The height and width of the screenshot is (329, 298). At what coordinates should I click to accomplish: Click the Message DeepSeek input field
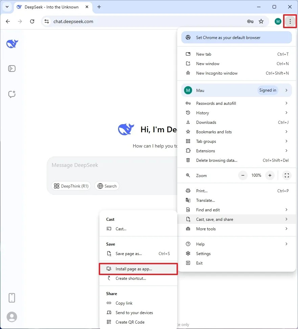point(101,165)
